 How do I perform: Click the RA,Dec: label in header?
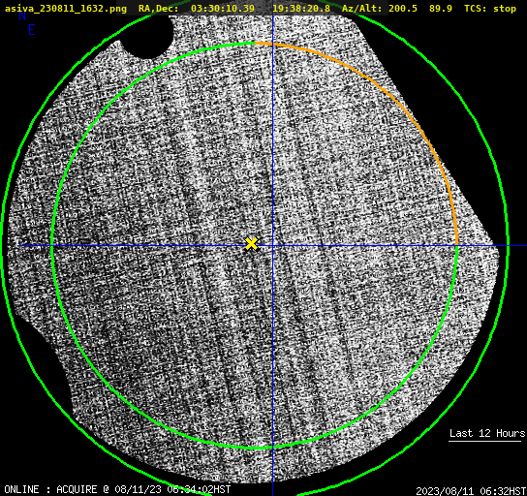pyautogui.click(x=158, y=9)
